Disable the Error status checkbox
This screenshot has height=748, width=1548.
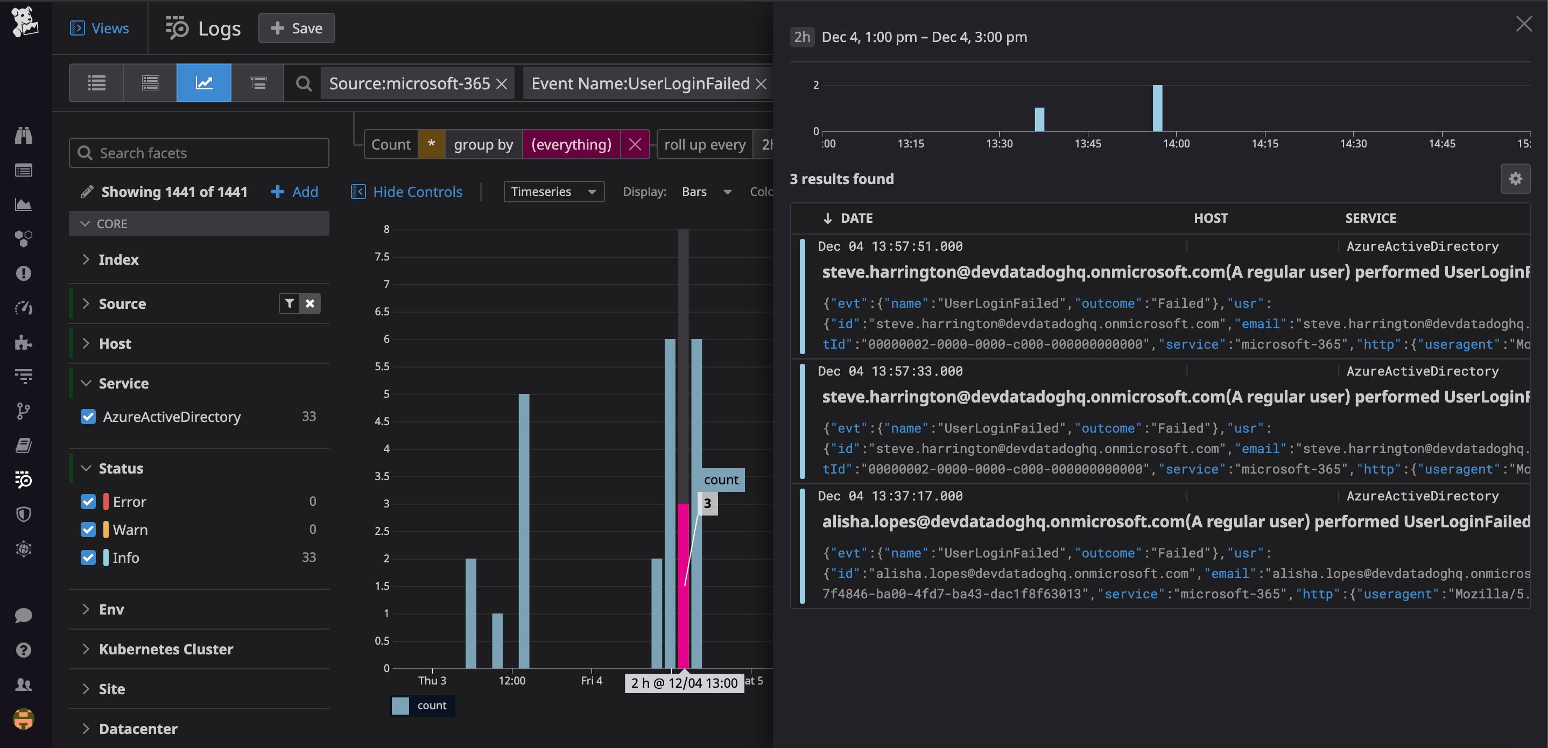click(88, 501)
